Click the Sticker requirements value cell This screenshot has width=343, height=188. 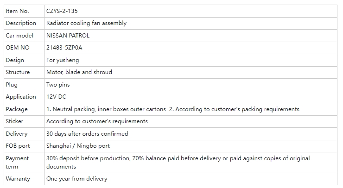(x=97, y=121)
